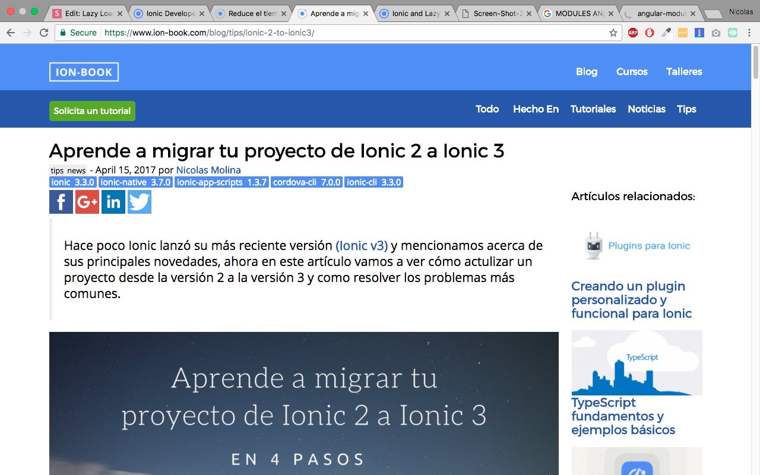Switch to the 'Reduce el tiem' tab
Viewport: 760px width, 475px height.
tap(250, 13)
